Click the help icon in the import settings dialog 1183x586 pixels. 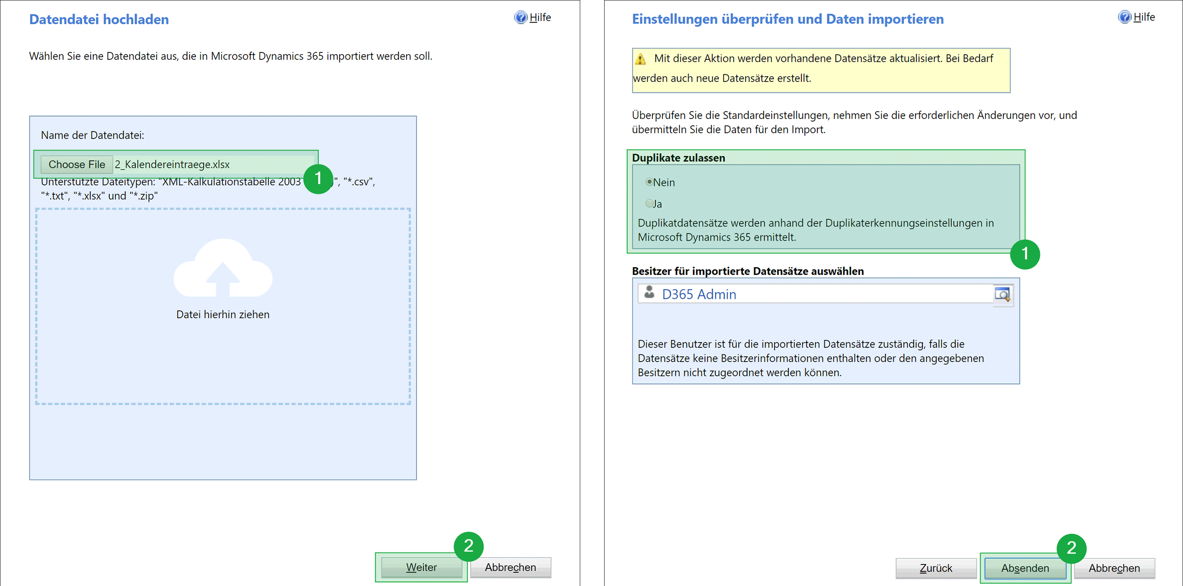pyautogui.click(x=1124, y=17)
